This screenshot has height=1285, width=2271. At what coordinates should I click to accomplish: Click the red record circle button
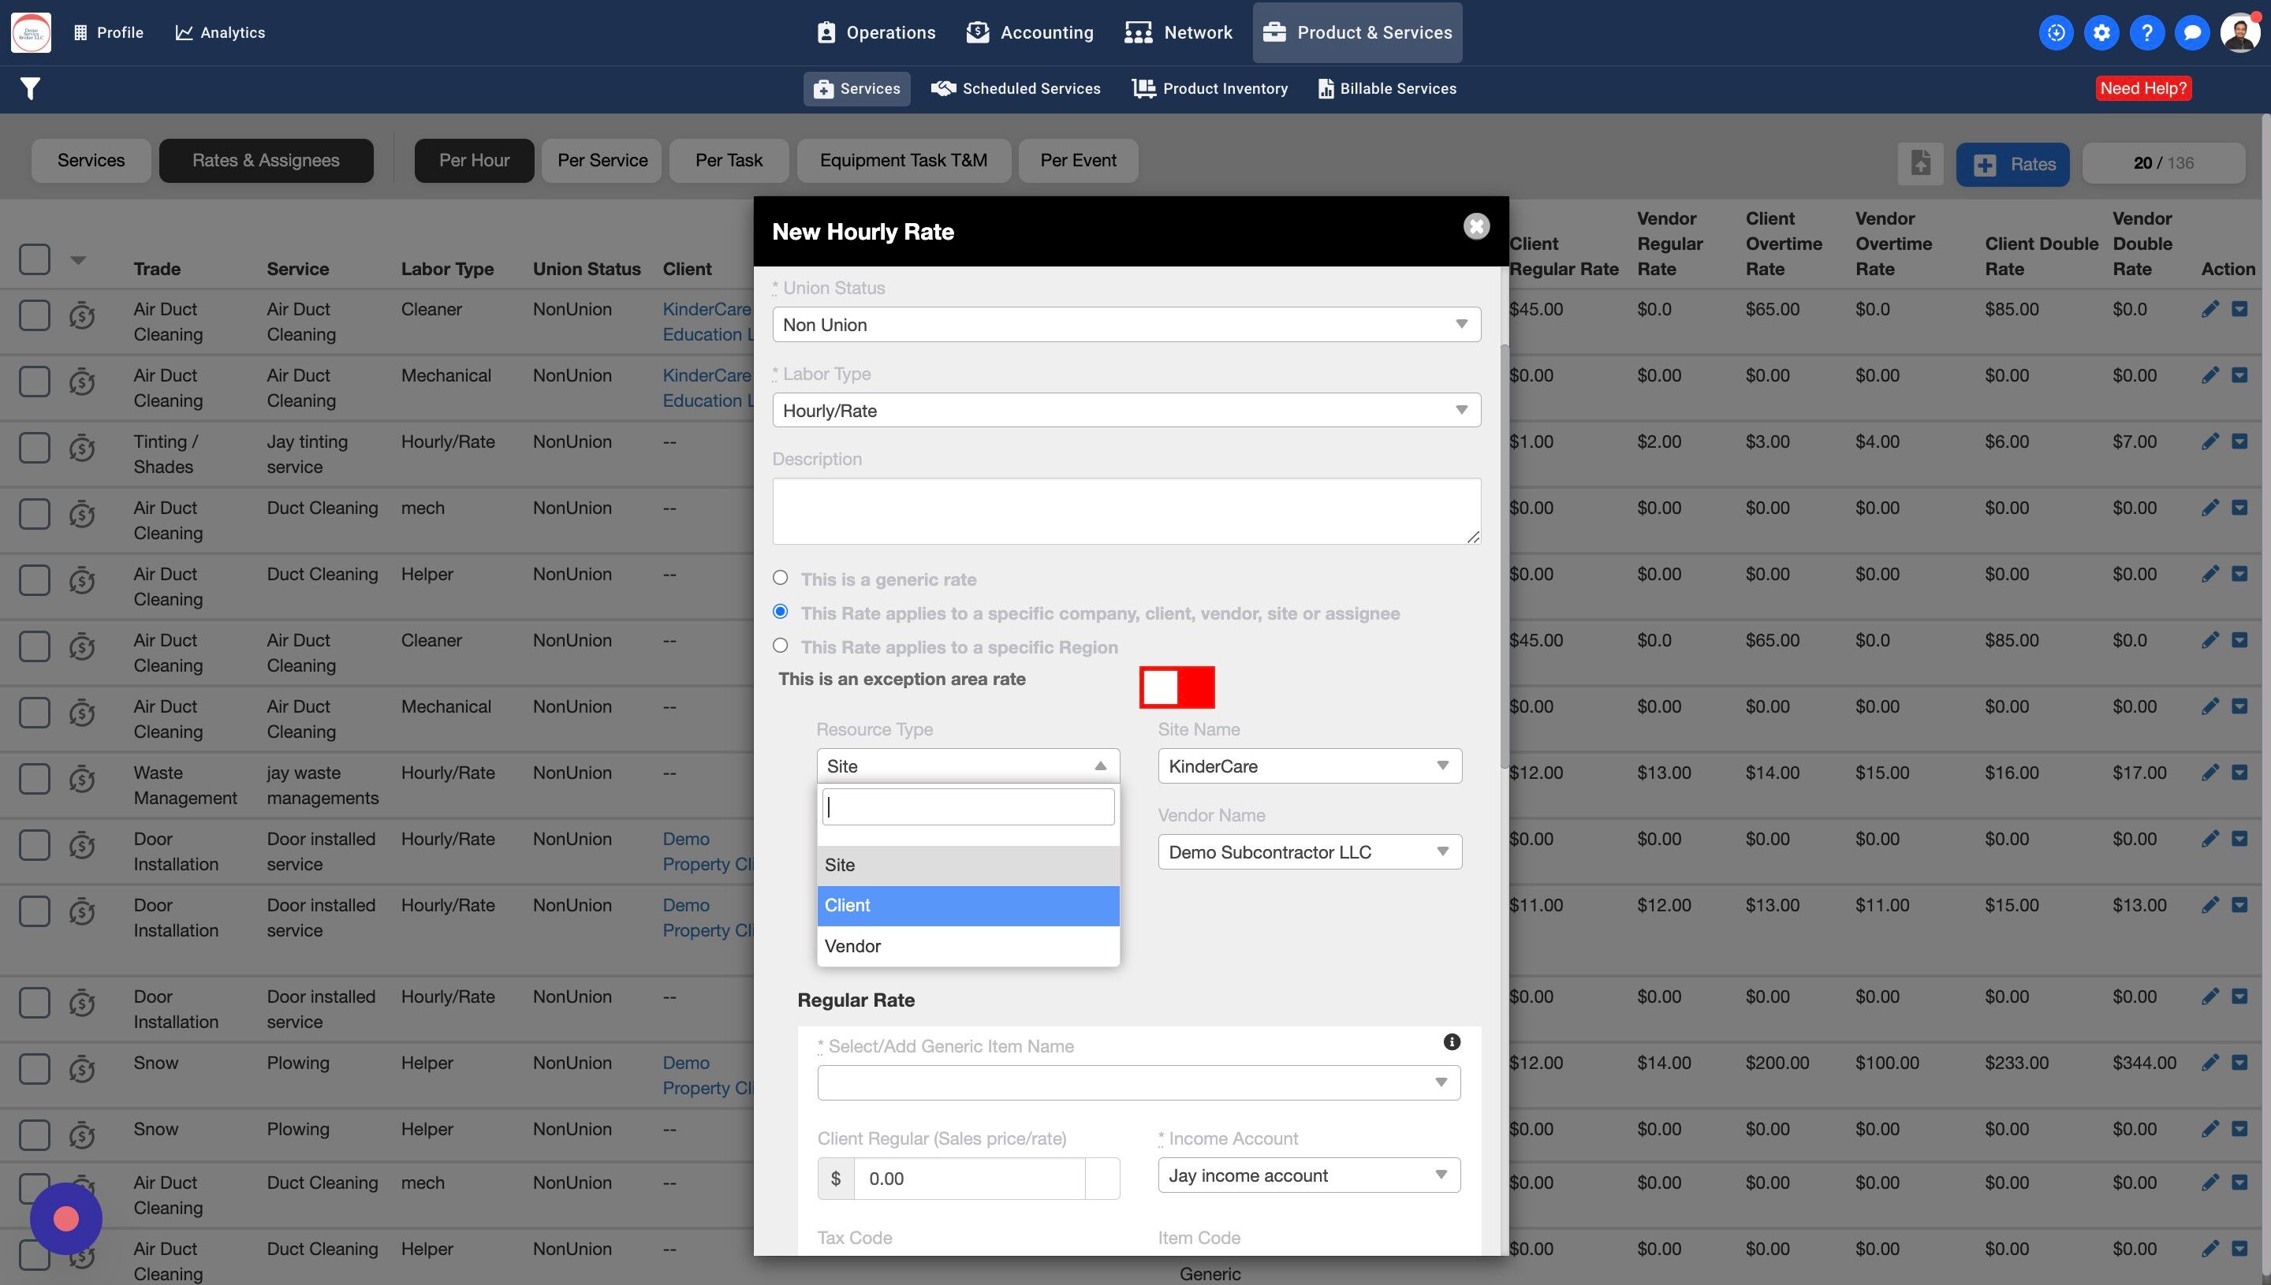pos(66,1219)
